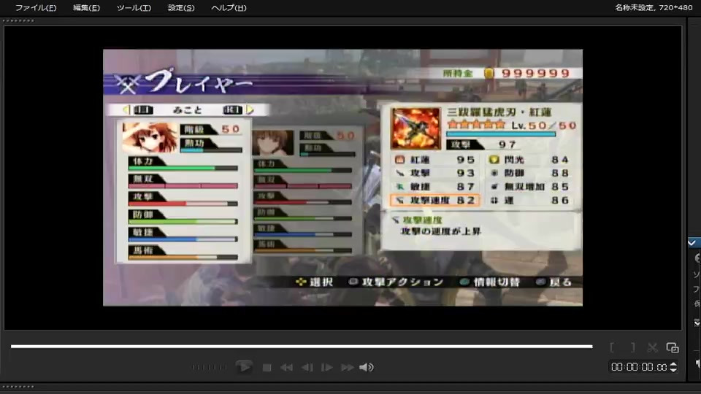Open the 設定(S) menu
The width and height of the screenshot is (701, 394).
pos(181,7)
